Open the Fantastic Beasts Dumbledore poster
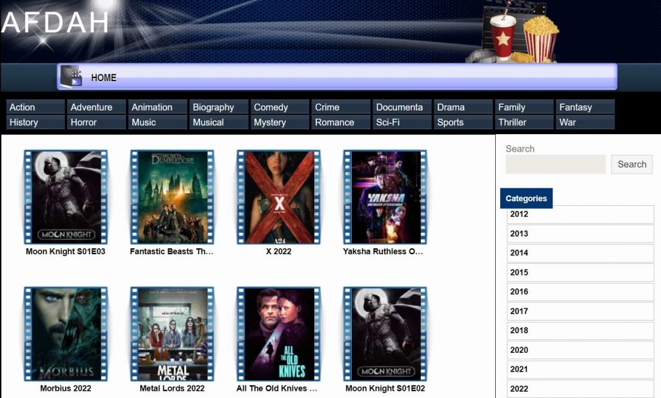The image size is (661, 398). click(x=172, y=197)
